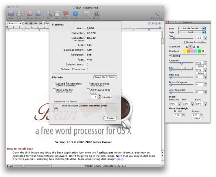
Task: Enable Locked file/template checkbox
Action: [54, 84]
